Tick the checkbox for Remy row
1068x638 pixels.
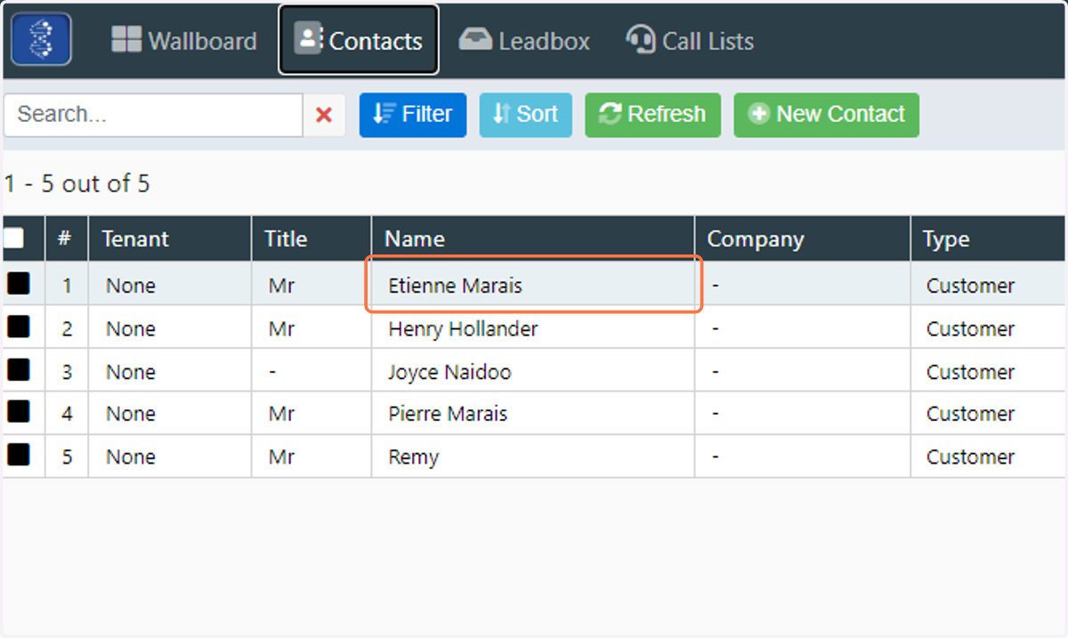coord(19,455)
